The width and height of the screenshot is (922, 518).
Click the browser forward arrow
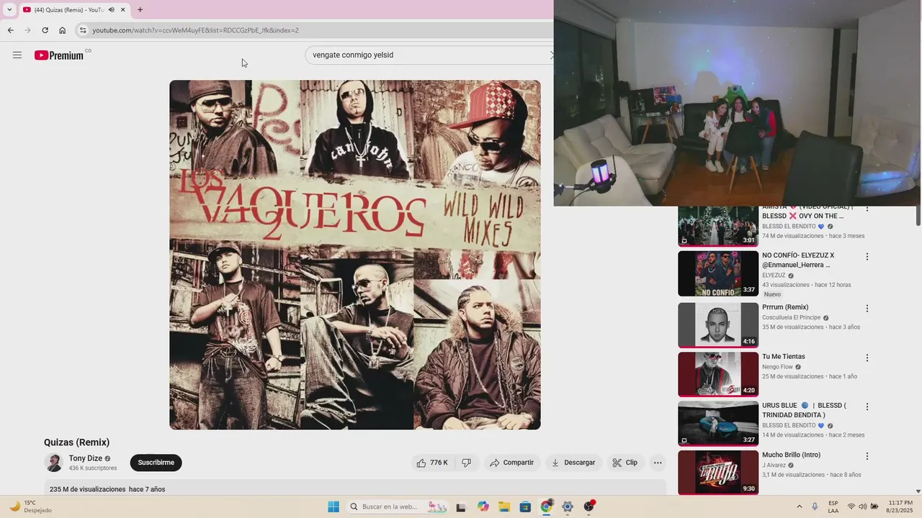[27, 30]
